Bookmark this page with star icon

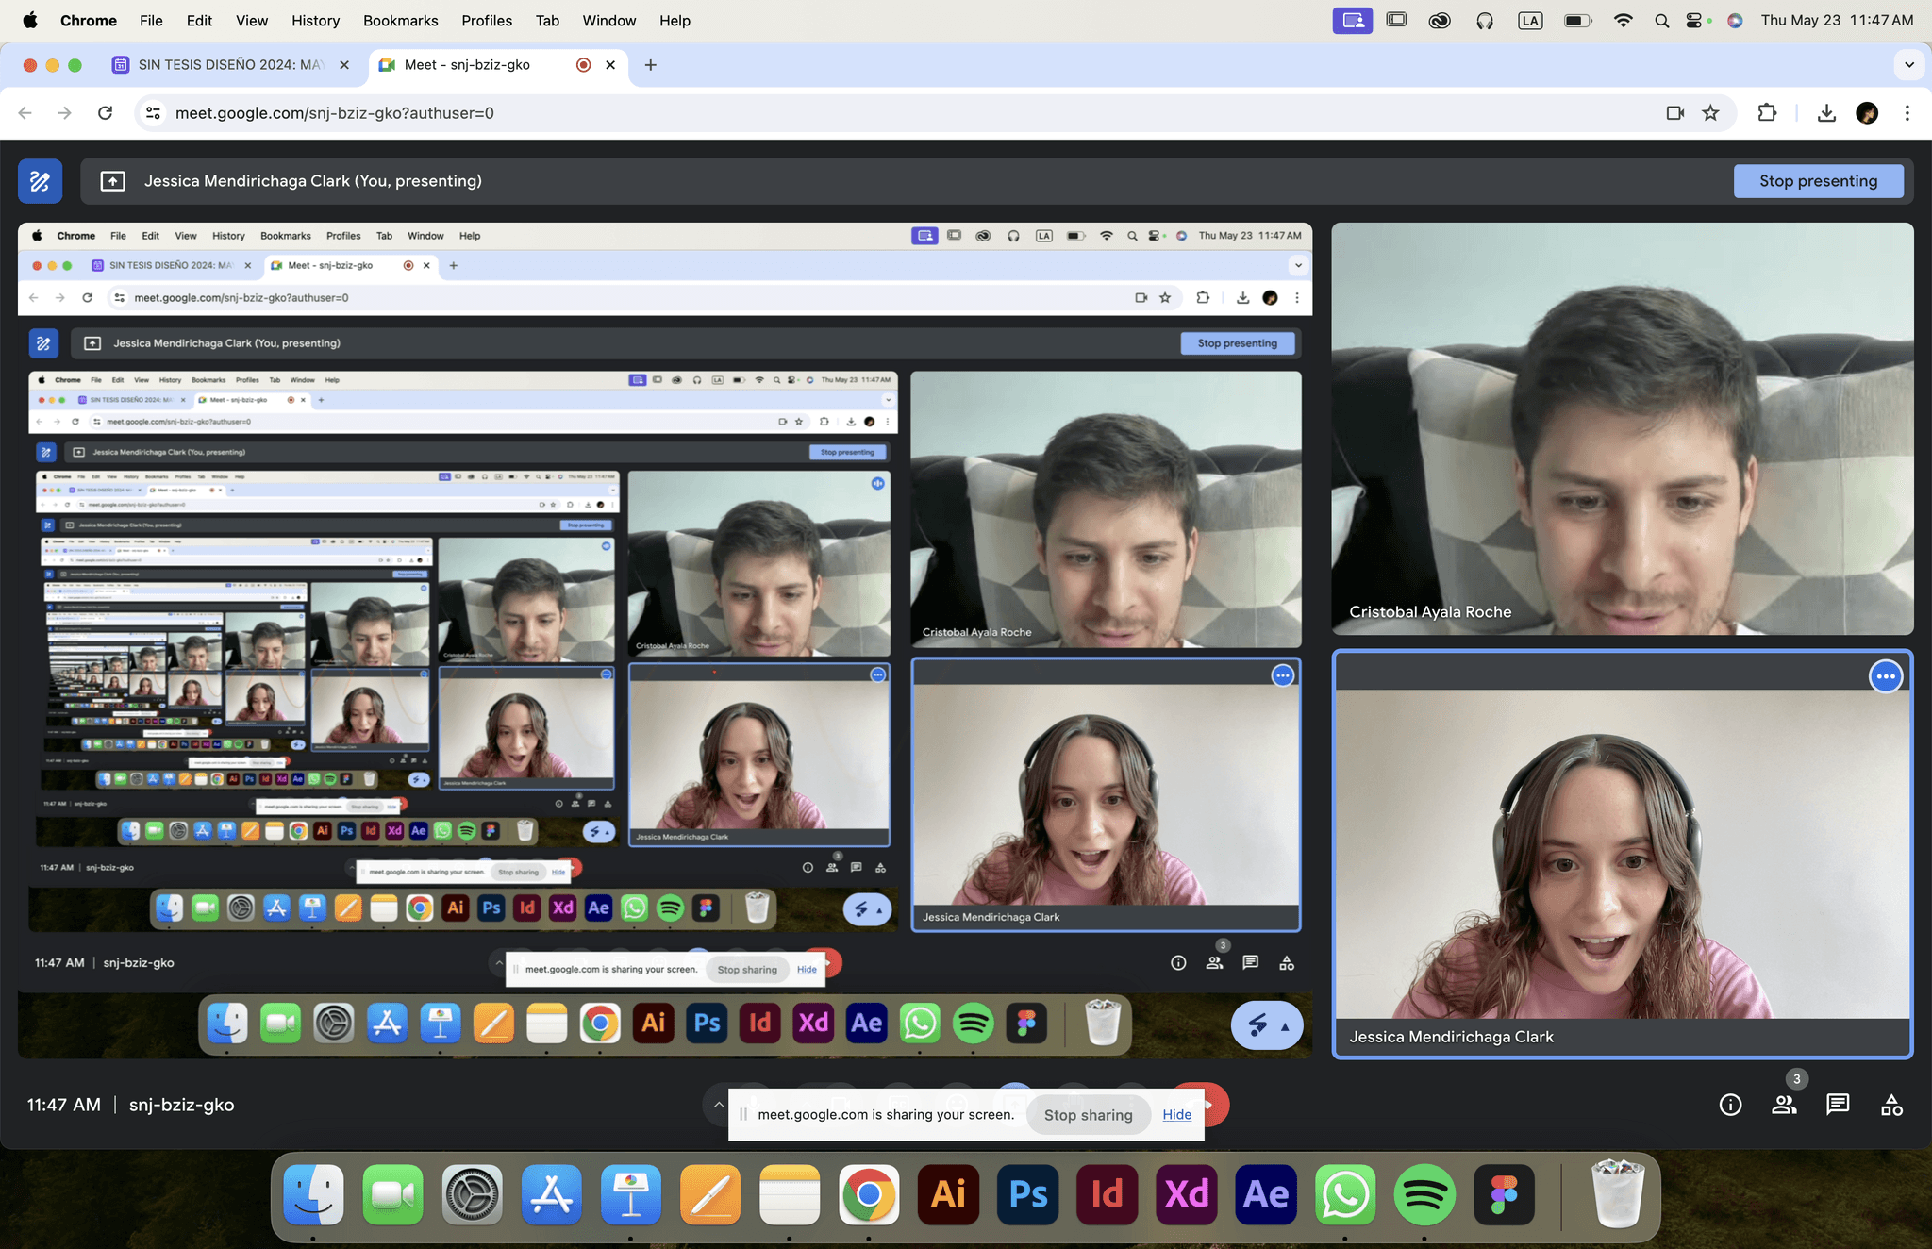click(1710, 113)
